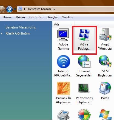Click the forward navigation arrow button
The height and width of the screenshot is (120, 114).
pos(9,9)
